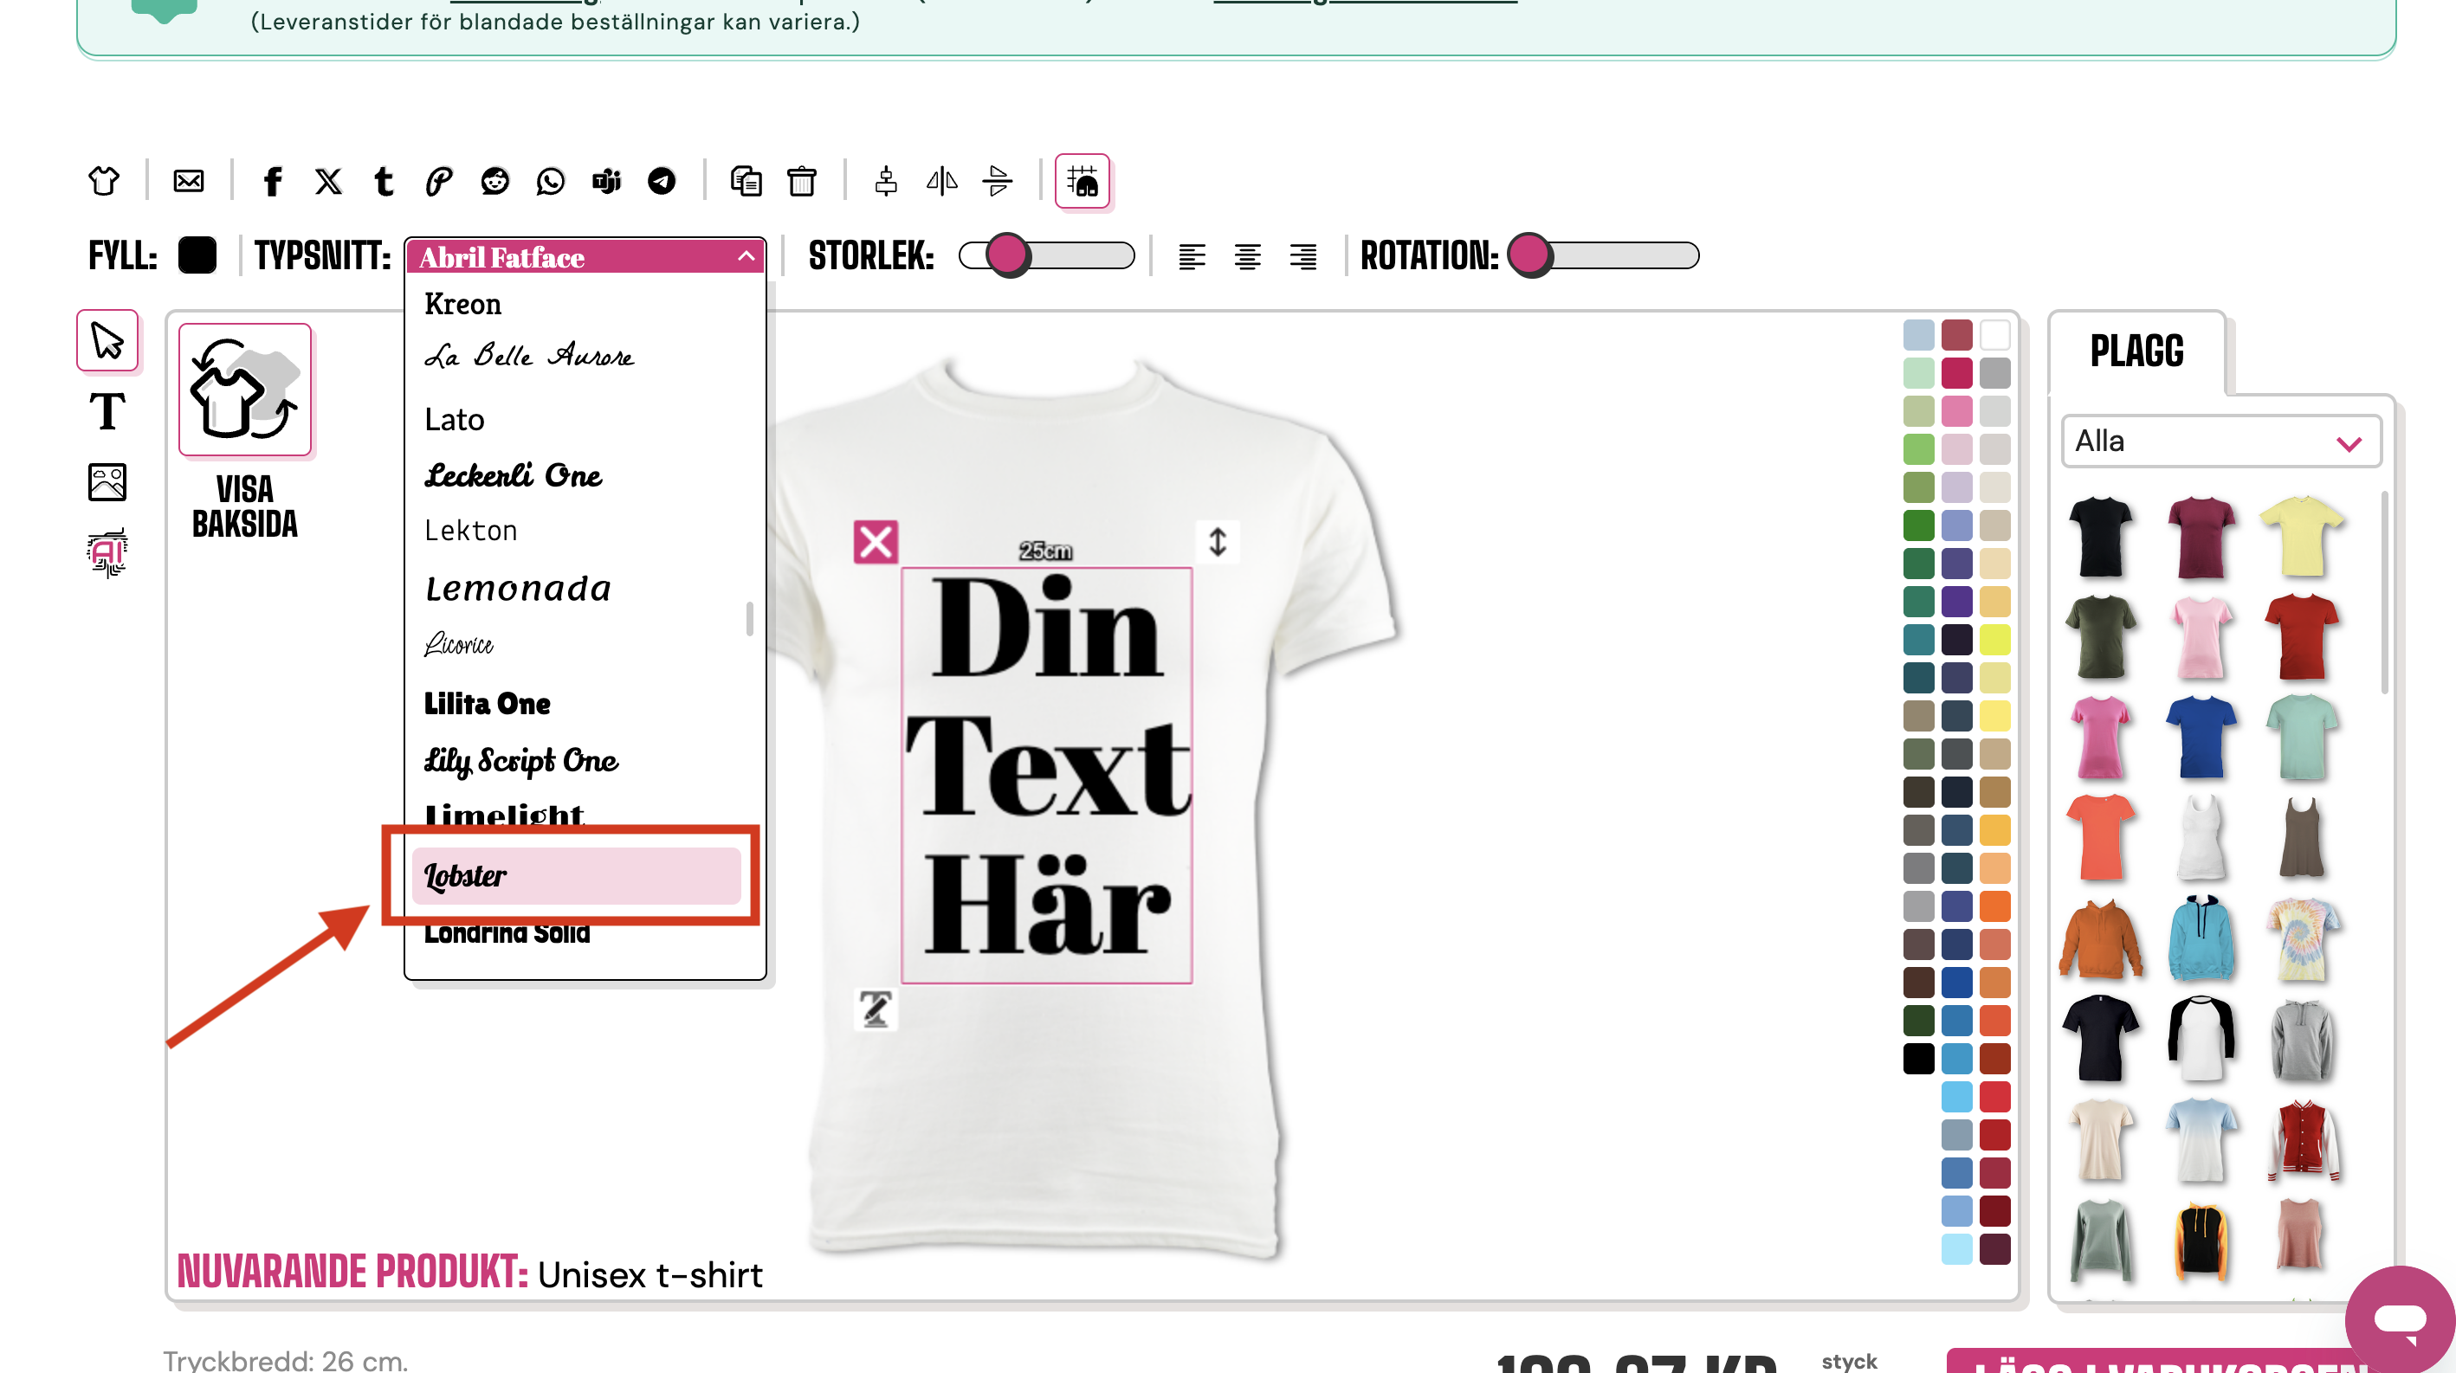
Task: Toggle the snap-to-grid button
Action: point(1083,181)
